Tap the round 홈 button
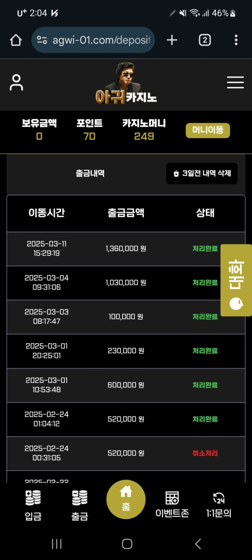 tap(126, 500)
